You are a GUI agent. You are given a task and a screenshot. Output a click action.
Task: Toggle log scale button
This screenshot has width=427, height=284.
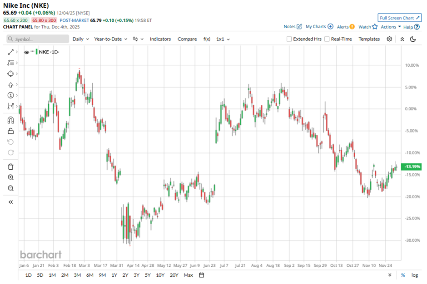click(x=414, y=275)
